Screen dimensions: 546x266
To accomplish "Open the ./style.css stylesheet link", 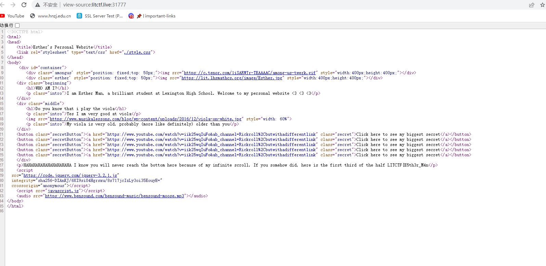I will [x=137, y=52].
